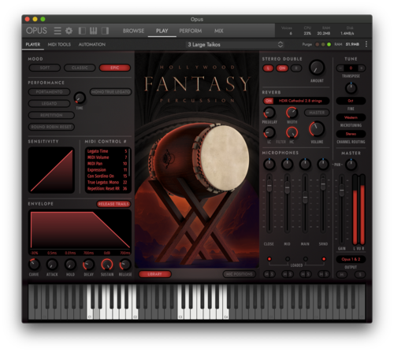Screen dimensions: 394x352
Task: Click the Srnd microphone pan knob
Action: point(323,164)
